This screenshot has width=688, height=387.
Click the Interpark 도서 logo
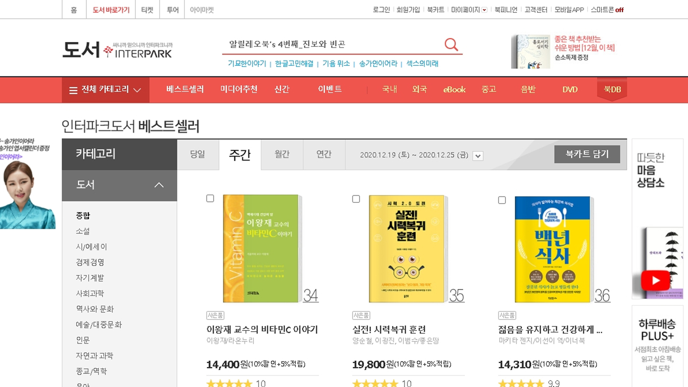[117, 49]
